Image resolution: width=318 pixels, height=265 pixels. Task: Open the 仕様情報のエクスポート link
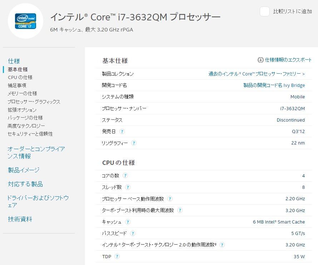288,60
